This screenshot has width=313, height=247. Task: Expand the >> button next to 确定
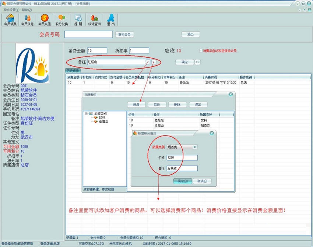tap(197, 62)
